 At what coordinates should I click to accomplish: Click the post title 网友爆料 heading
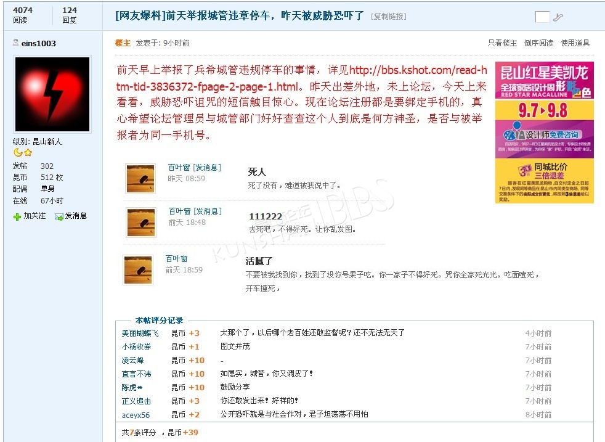click(x=240, y=16)
